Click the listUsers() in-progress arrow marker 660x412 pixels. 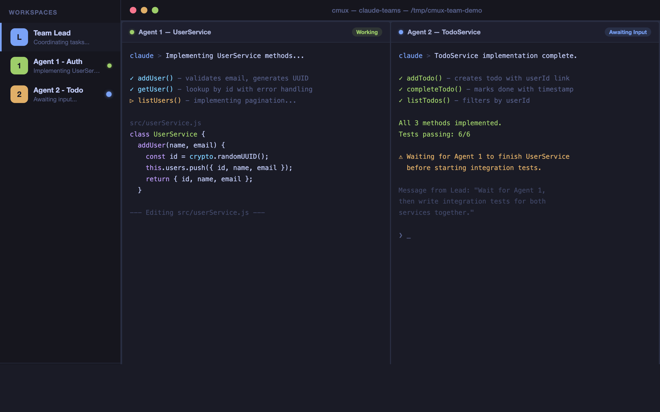pos(132,101)
